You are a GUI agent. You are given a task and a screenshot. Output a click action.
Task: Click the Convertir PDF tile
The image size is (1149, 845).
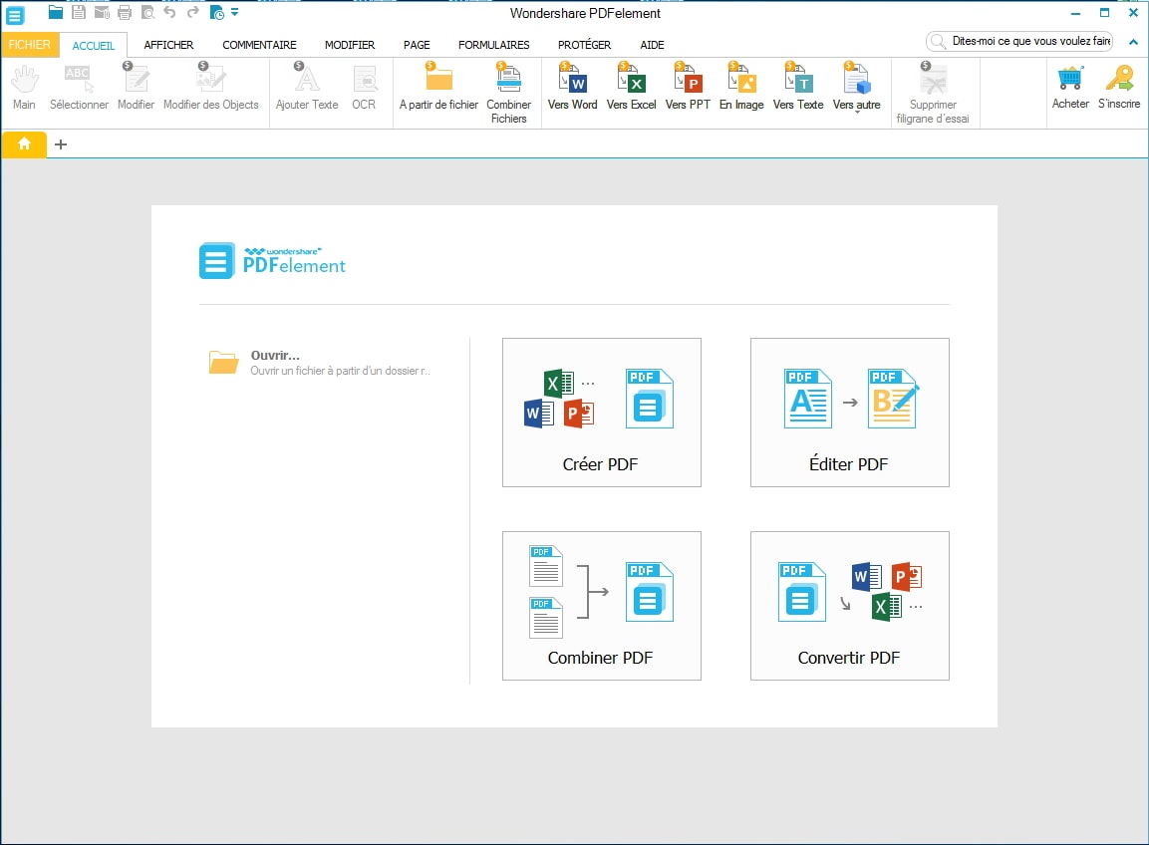tap(850, 606)
